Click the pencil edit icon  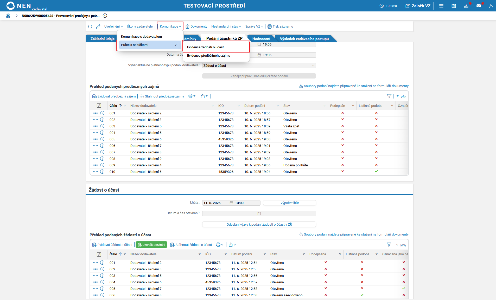[98, 27]
